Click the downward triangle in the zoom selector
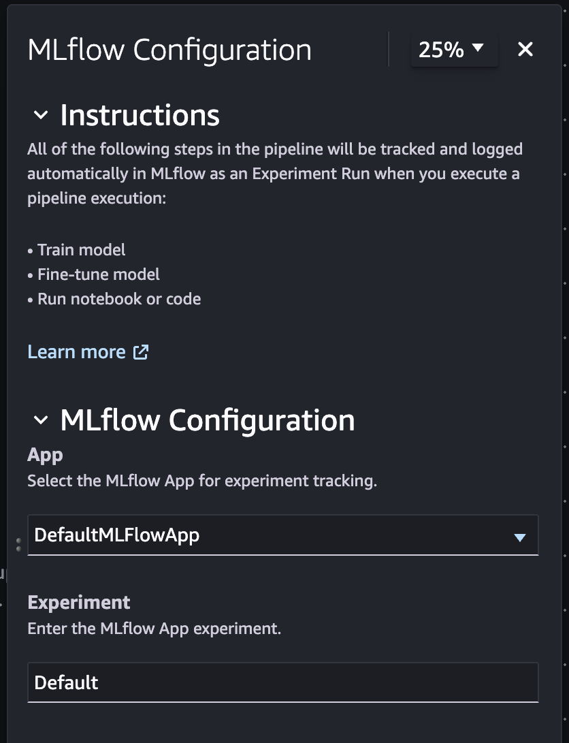 478,49
